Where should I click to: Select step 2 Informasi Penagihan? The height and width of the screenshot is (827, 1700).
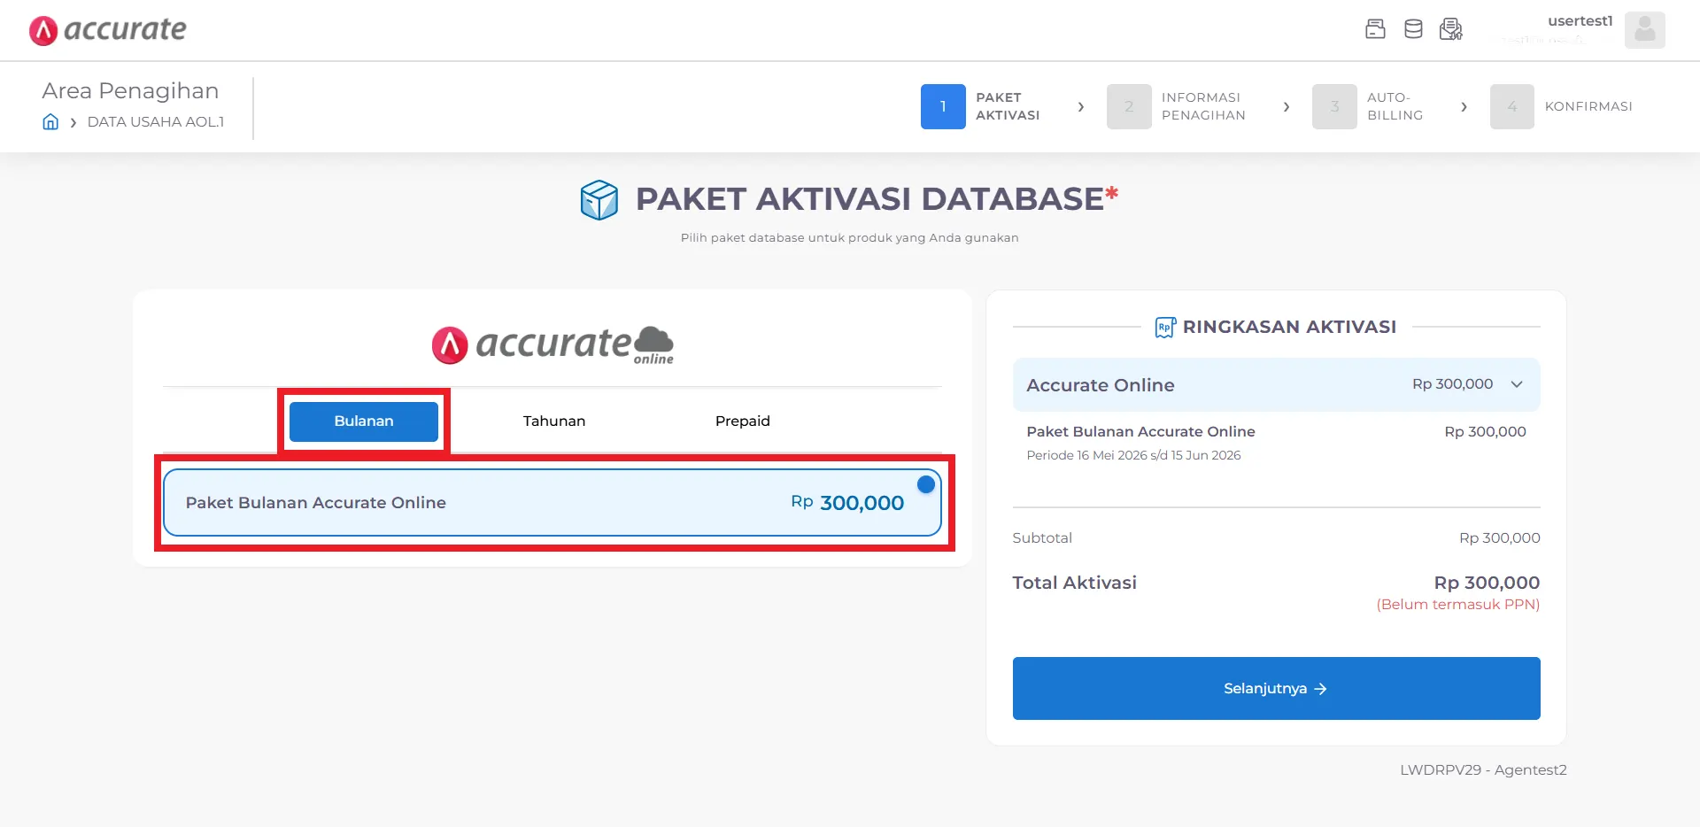(x=1177, y=106)
